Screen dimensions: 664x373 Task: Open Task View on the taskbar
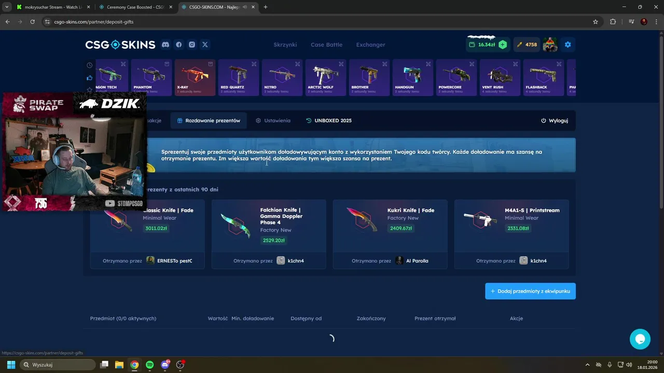104,365
